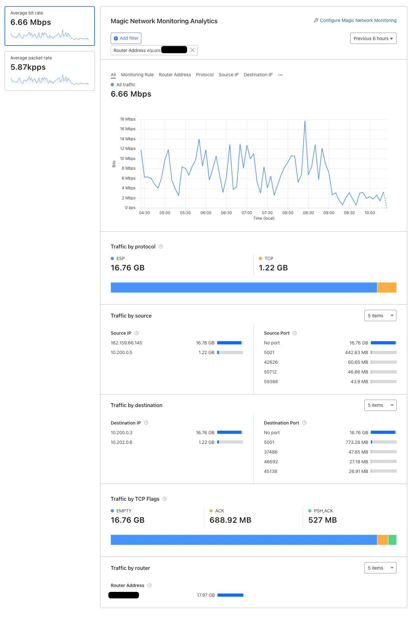Click the pie chart icon next to Traffic by protocol
The height and width of the screenshot is (619, 415).
point(161,247)
